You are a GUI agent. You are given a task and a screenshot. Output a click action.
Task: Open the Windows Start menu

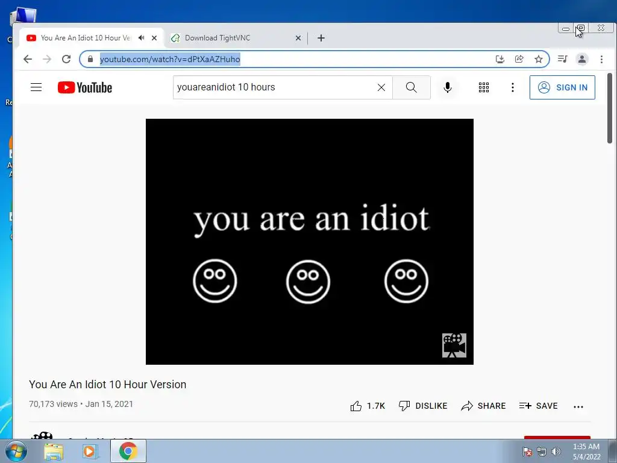[16, 451]
